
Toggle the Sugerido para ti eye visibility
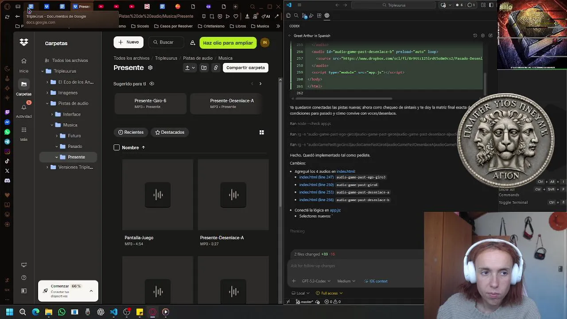click(151, 84)
